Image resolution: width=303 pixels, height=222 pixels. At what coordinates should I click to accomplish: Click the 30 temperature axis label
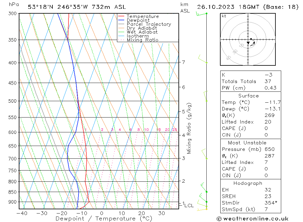point(161,213)
